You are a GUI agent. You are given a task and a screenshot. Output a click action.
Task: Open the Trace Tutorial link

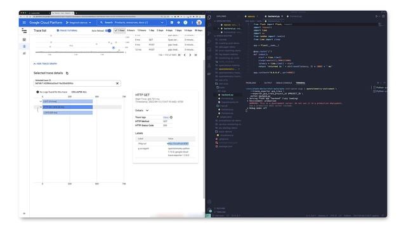pos(67,30)
